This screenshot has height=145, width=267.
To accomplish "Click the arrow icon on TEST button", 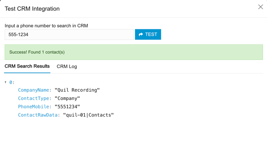I will [x=140, y=34].
